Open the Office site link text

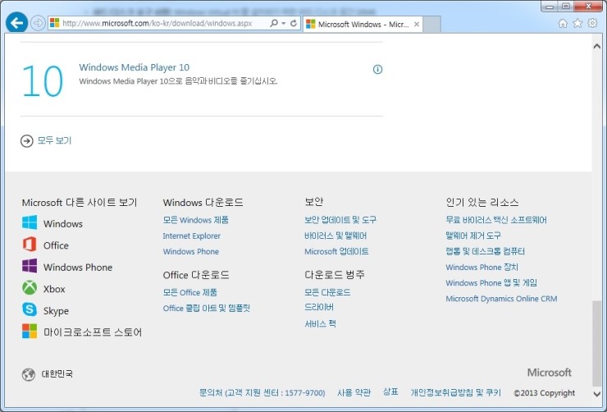[56, 245]
